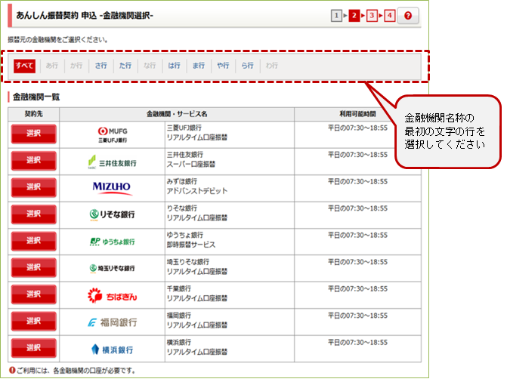Select the すべて filter tab
507x382 pixels.
(x=25, y=66)
